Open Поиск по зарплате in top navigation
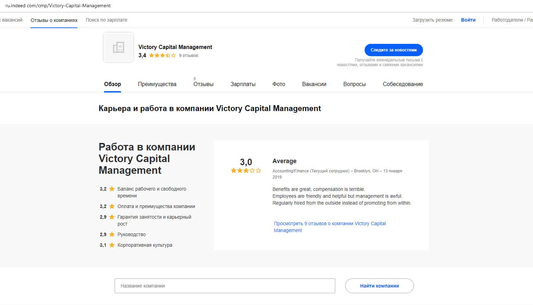The image size is (533, 305). (107, 20)
